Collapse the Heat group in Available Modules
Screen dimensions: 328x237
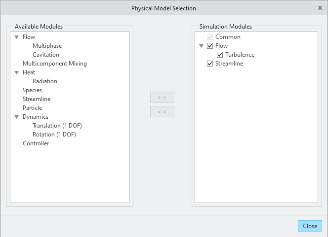point(17,72)
